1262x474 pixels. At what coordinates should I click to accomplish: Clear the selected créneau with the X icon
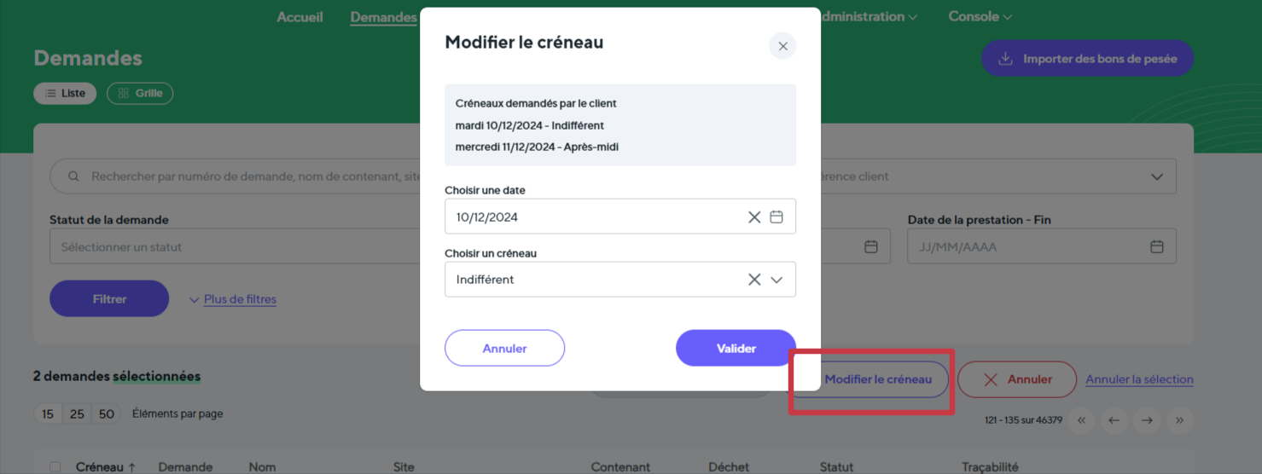pyautogui.click(x=754, y=280)
